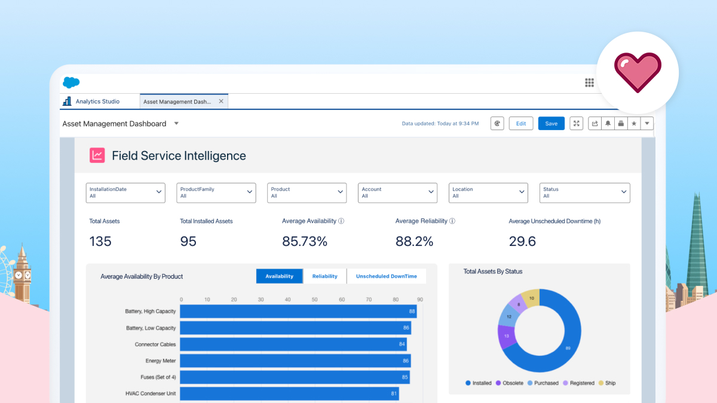
Task: Open the Status filter dropdown
Action: pos(624,192)
